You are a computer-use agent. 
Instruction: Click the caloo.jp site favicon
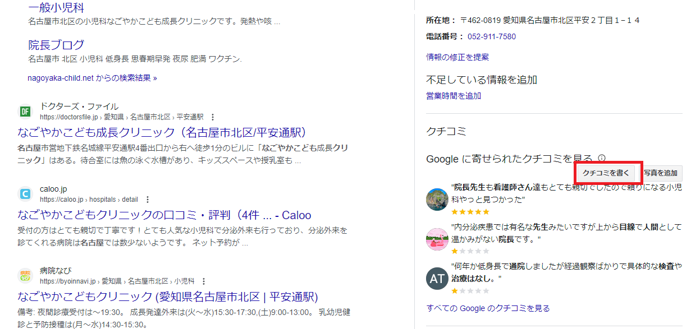25,193
